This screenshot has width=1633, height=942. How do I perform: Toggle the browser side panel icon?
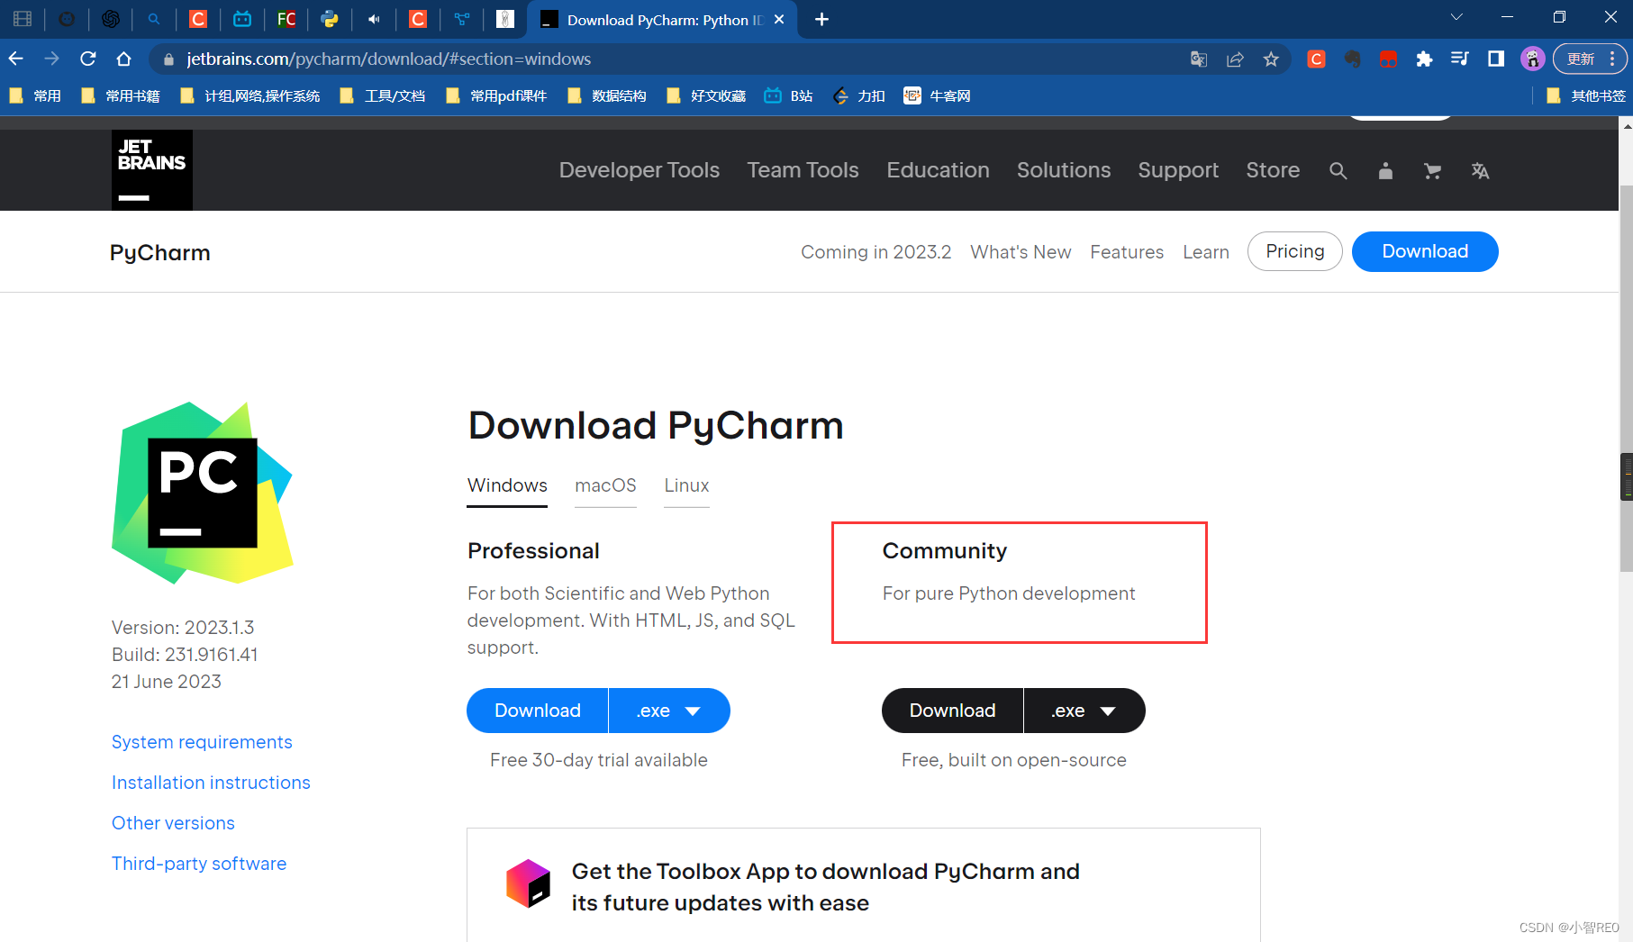click(x=1496, y=59)
